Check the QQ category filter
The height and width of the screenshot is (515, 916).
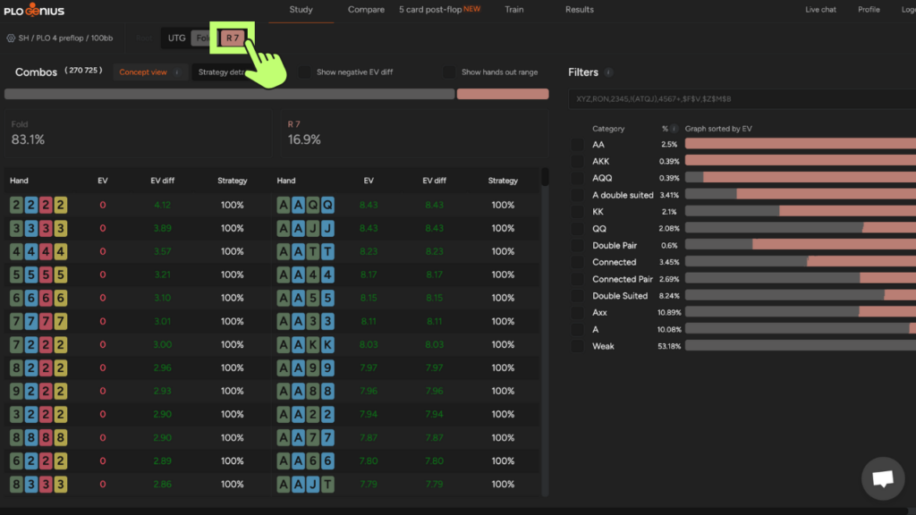577,229
